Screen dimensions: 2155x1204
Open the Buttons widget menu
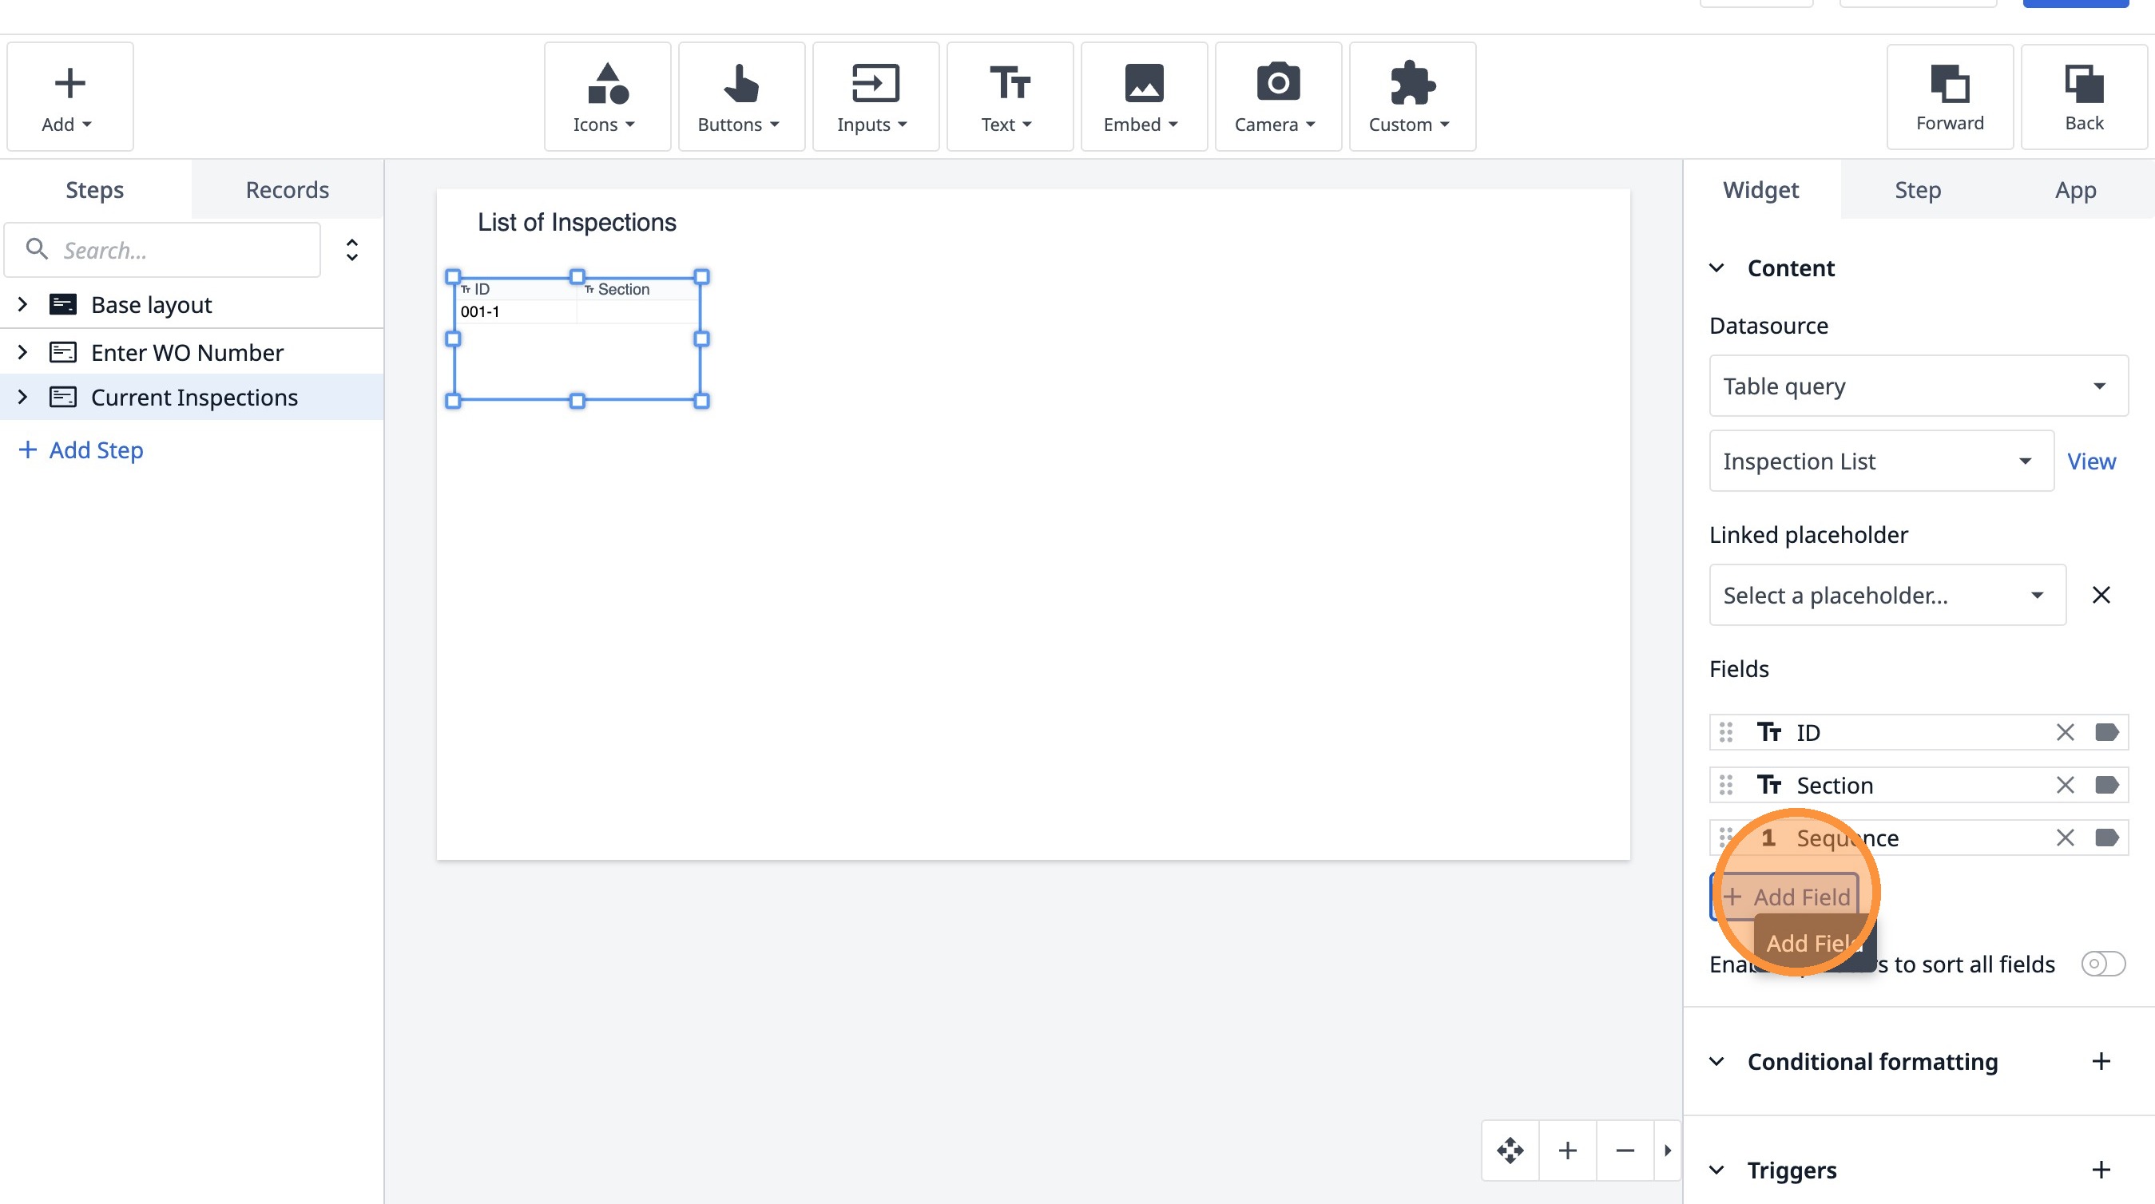[740, 97]
